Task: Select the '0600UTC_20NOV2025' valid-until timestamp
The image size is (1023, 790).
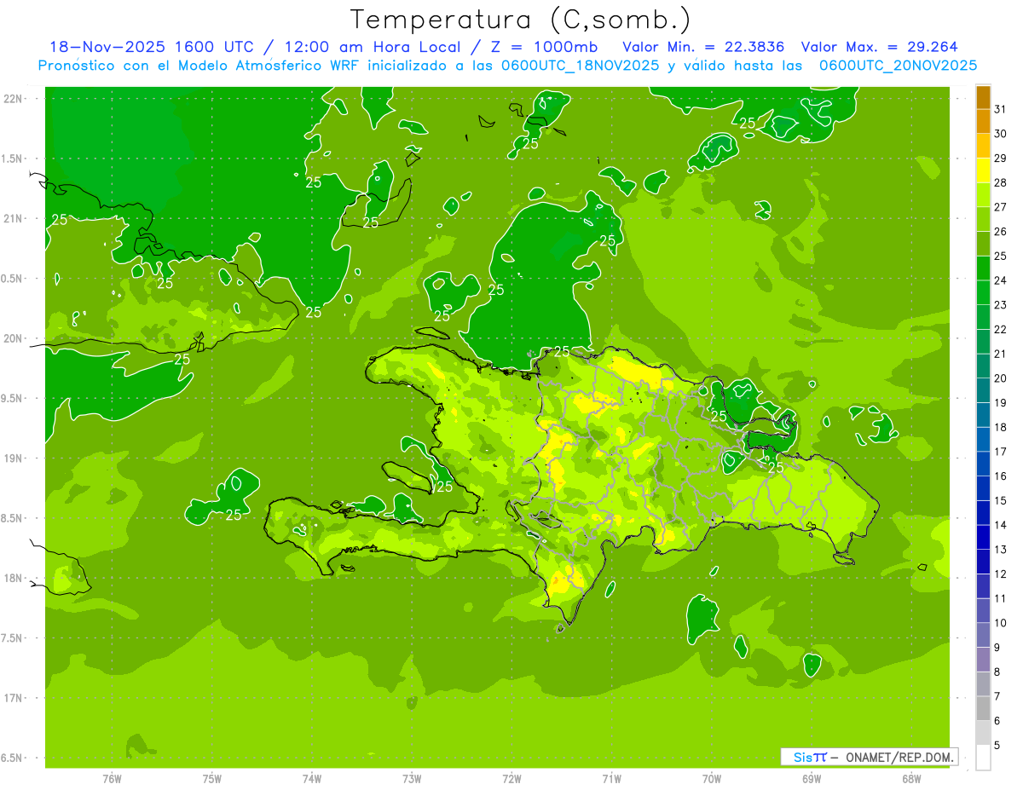Action: coord(898,66)
